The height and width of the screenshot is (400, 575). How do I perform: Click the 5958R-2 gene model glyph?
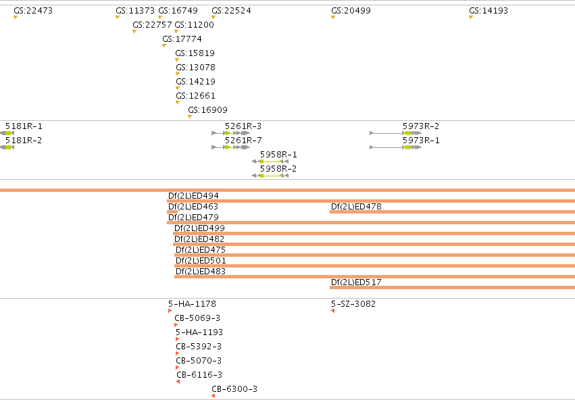pos(270,176)
